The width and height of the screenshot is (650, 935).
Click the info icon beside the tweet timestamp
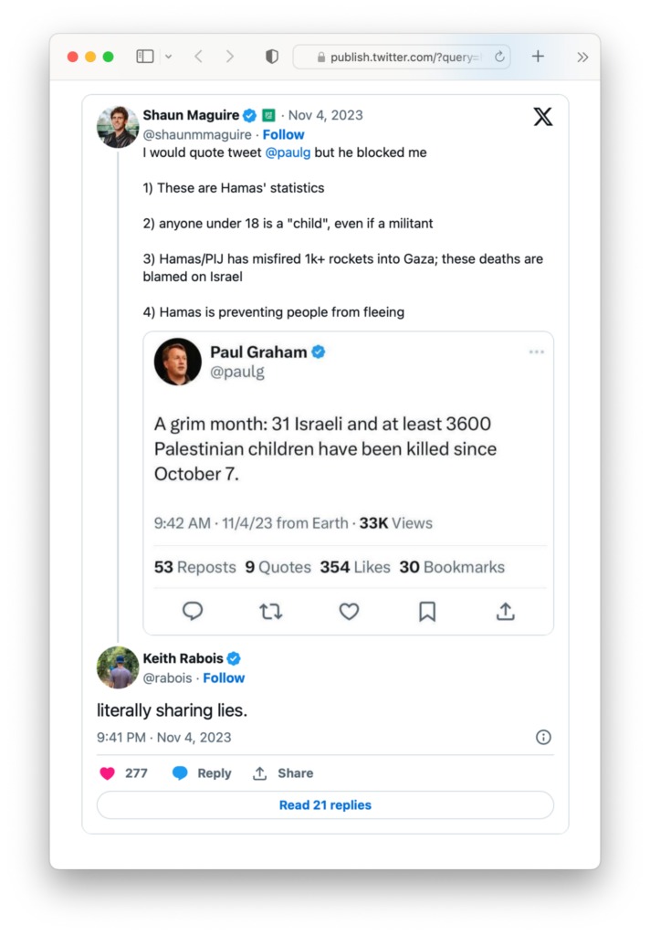coord(543,737)
